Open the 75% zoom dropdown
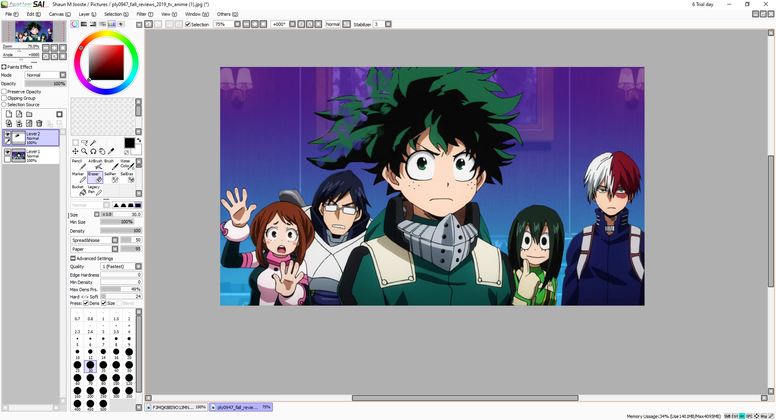The height and width of the screenshot is (420, 776). tap(238, 24)
